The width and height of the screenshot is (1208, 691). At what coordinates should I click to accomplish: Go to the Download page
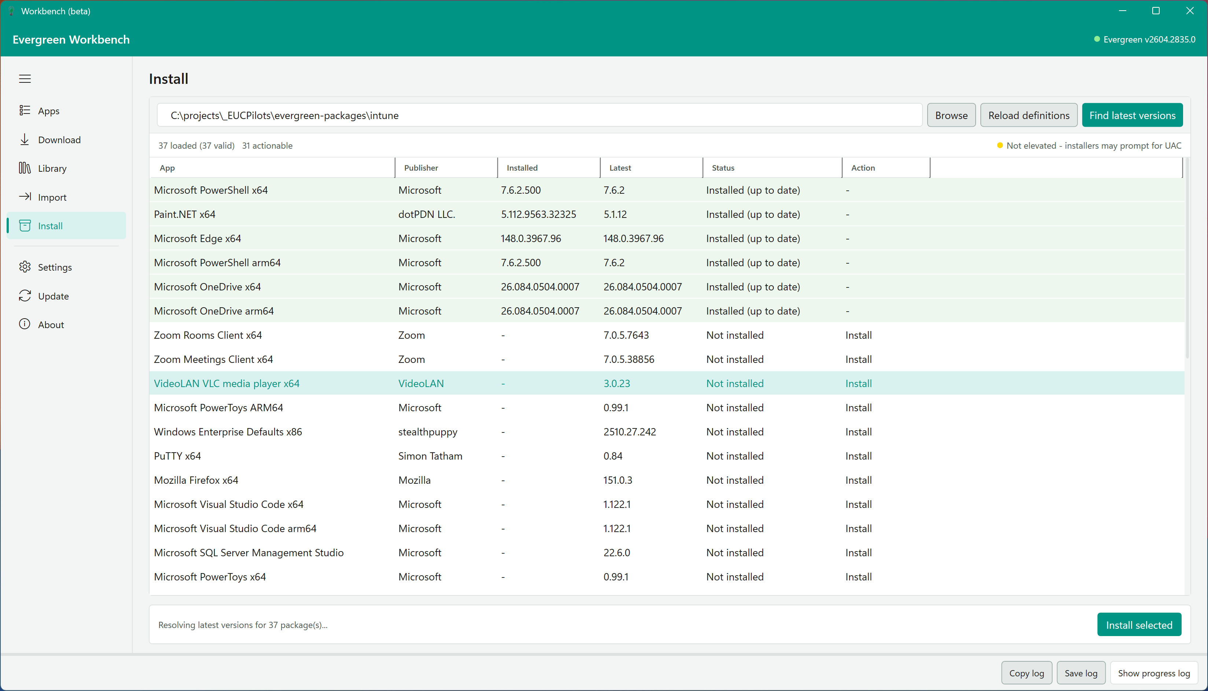66,140
